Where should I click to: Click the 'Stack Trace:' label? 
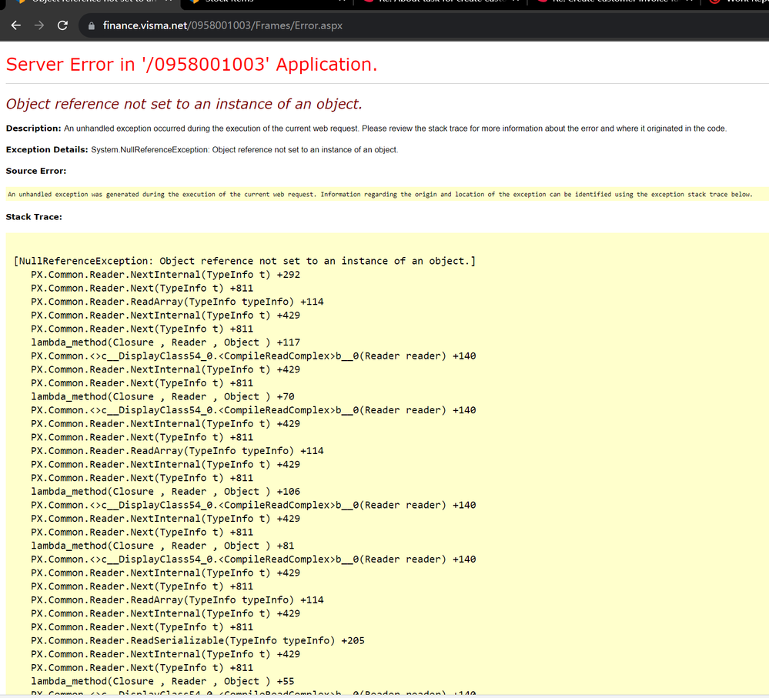(34, 217)
